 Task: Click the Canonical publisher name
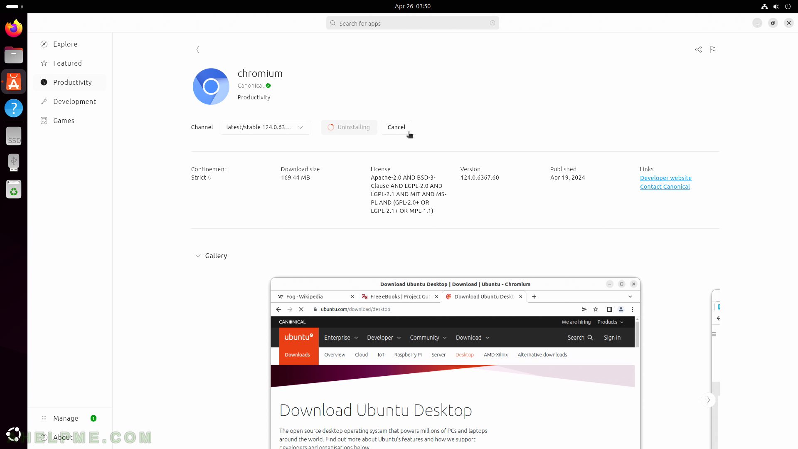251,86
